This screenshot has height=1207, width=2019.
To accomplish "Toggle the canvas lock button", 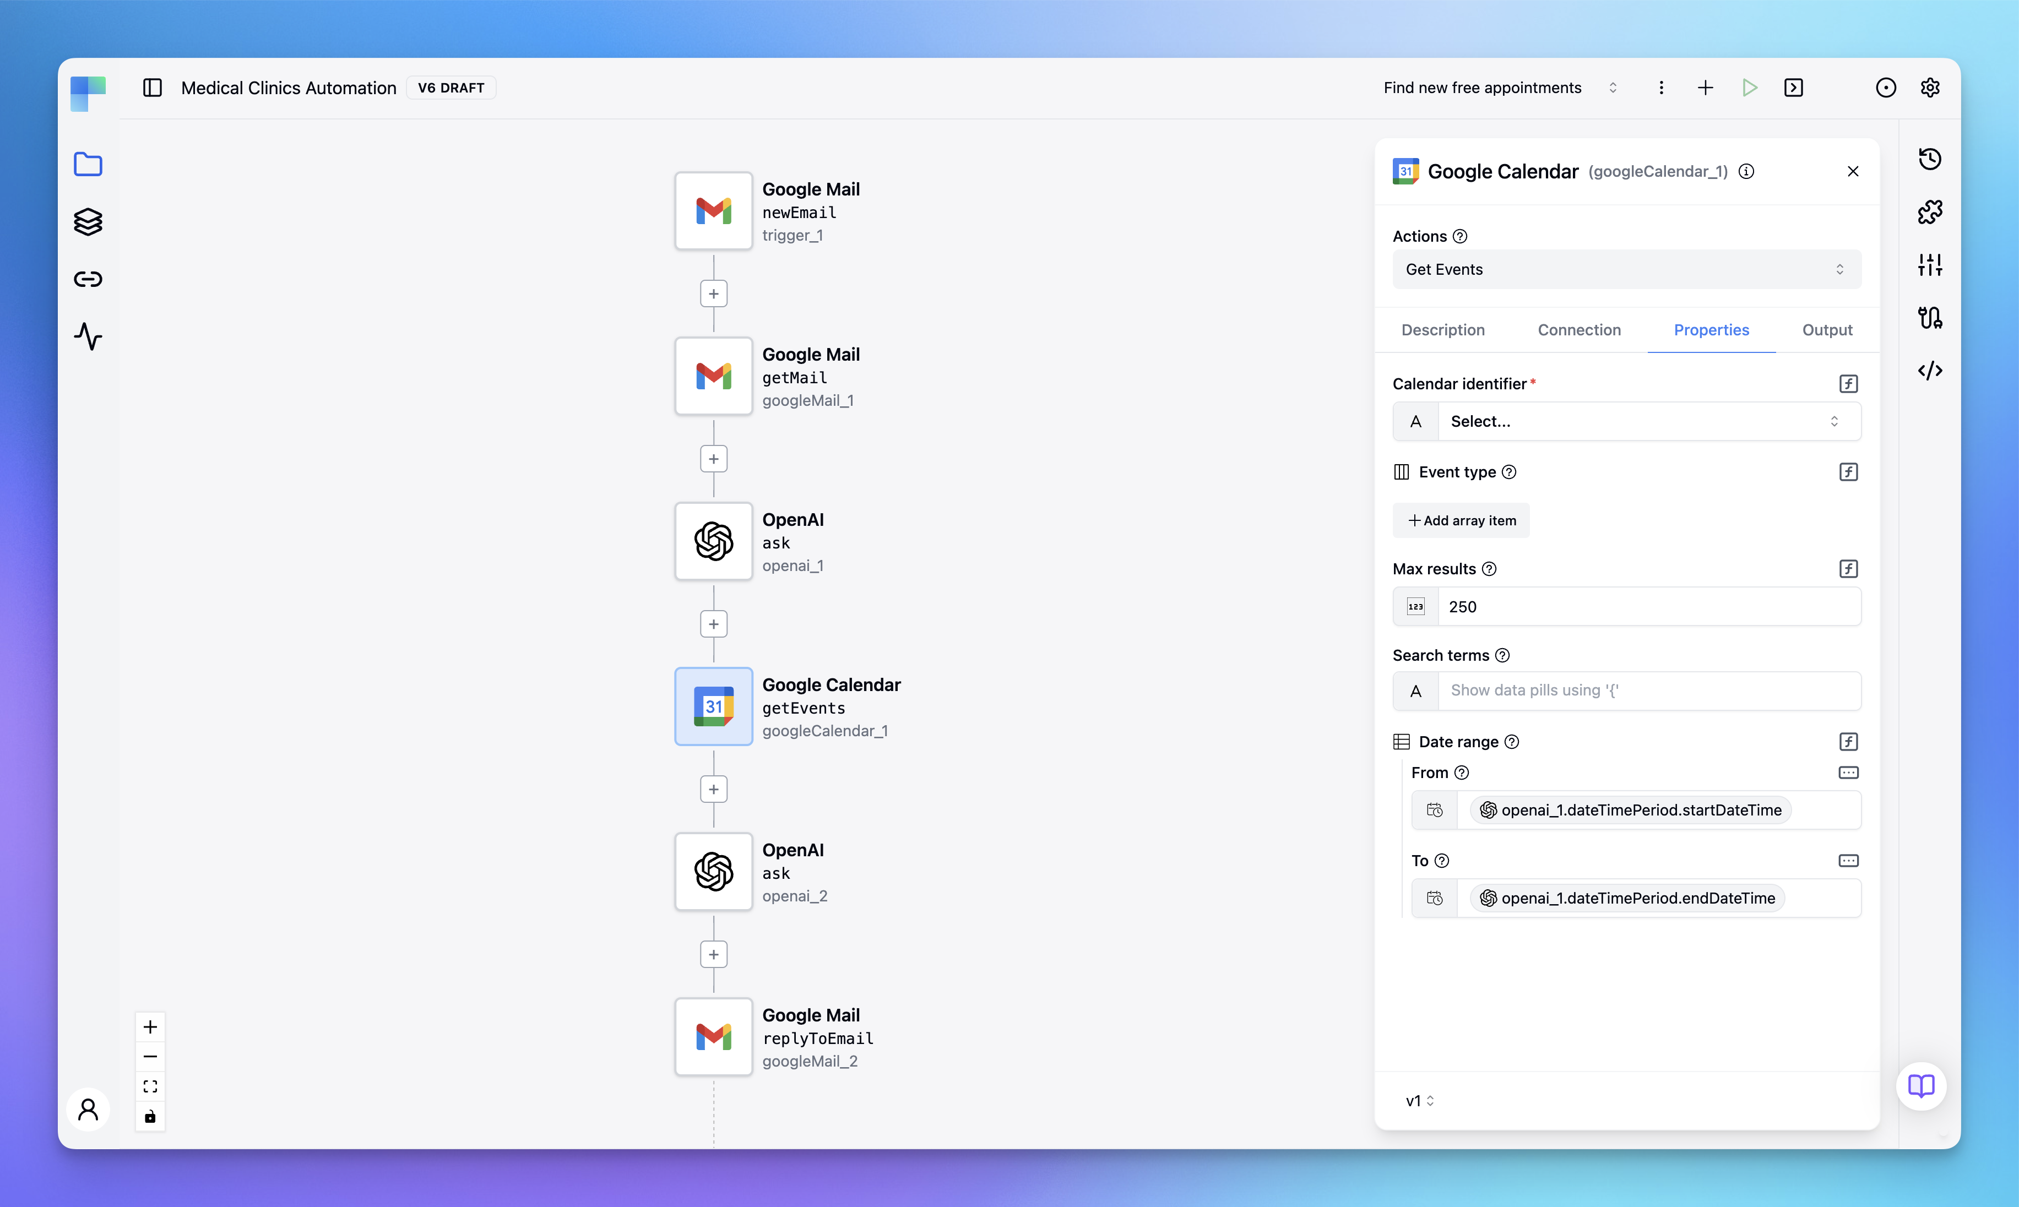I will [150, 1117].
